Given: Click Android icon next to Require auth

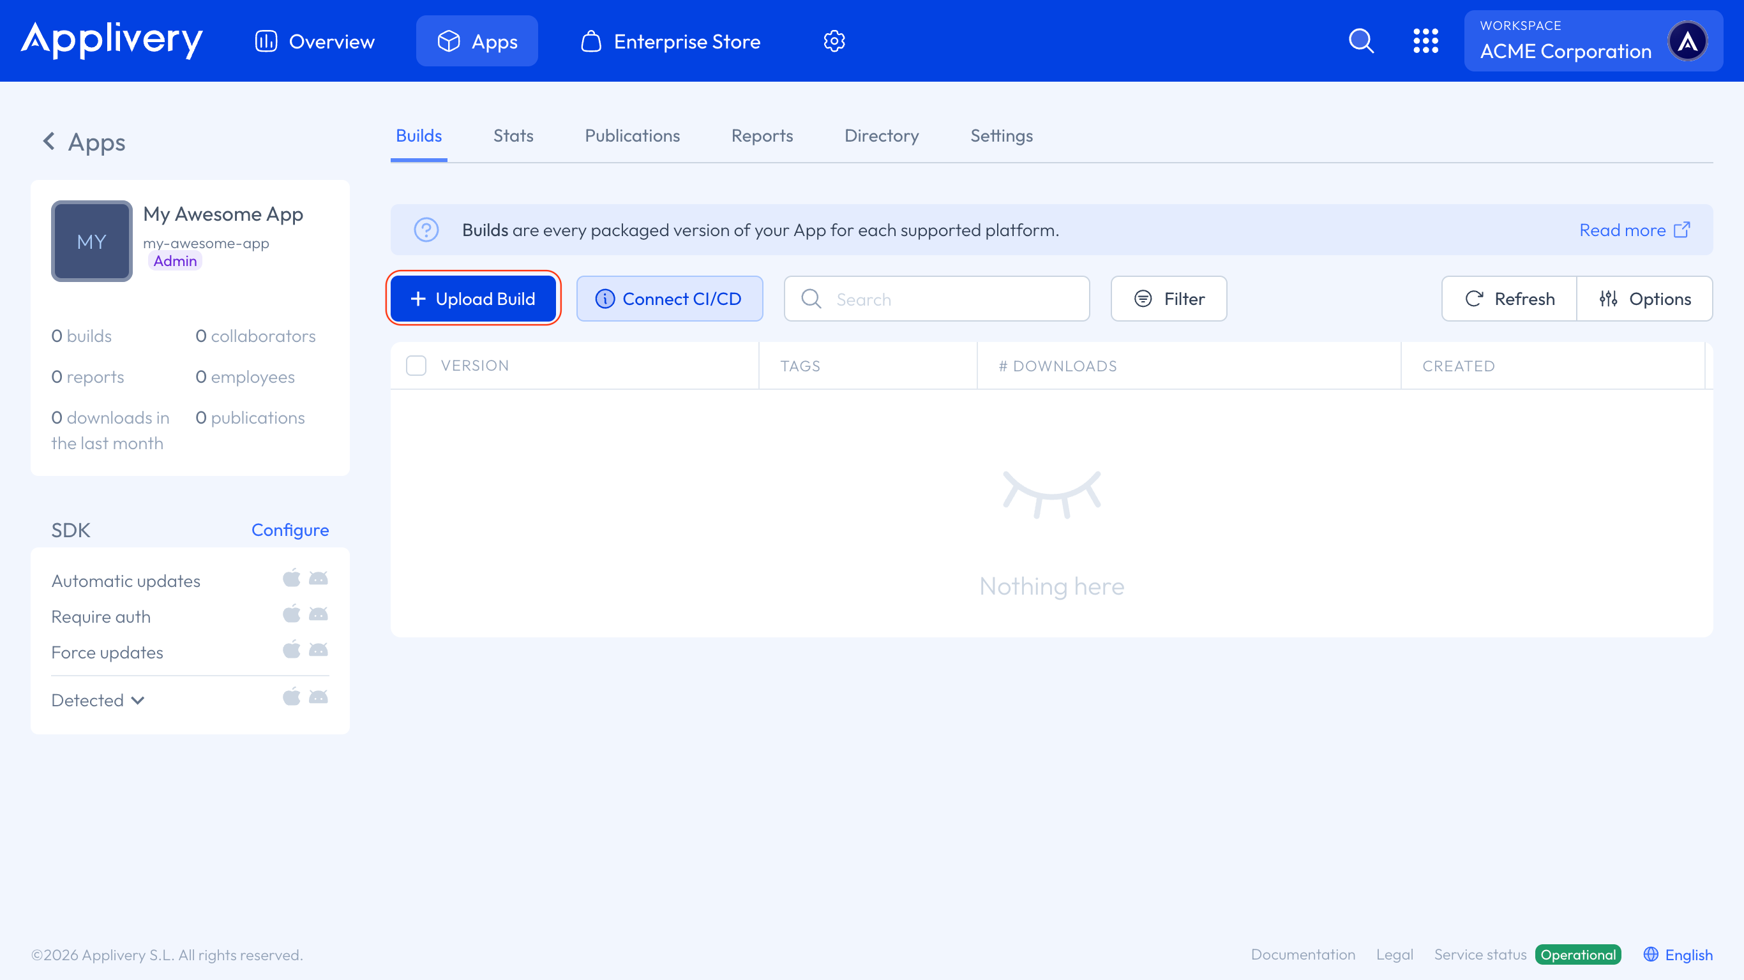Looking at the screenshot, I should pos(318,614).
